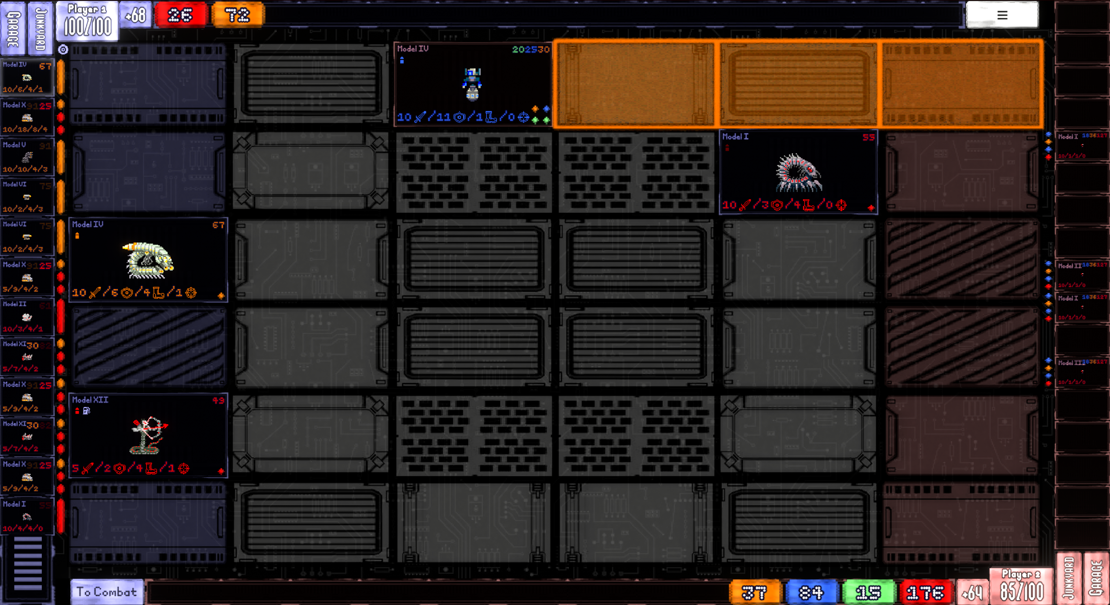This screenshot has height=605, width=1110.
Task: Click the red 26 resource counter
Action: pos(180,15)
